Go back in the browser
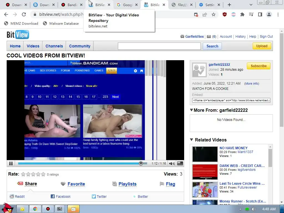The height and width of the screenshot is (213, 284). 6,14
